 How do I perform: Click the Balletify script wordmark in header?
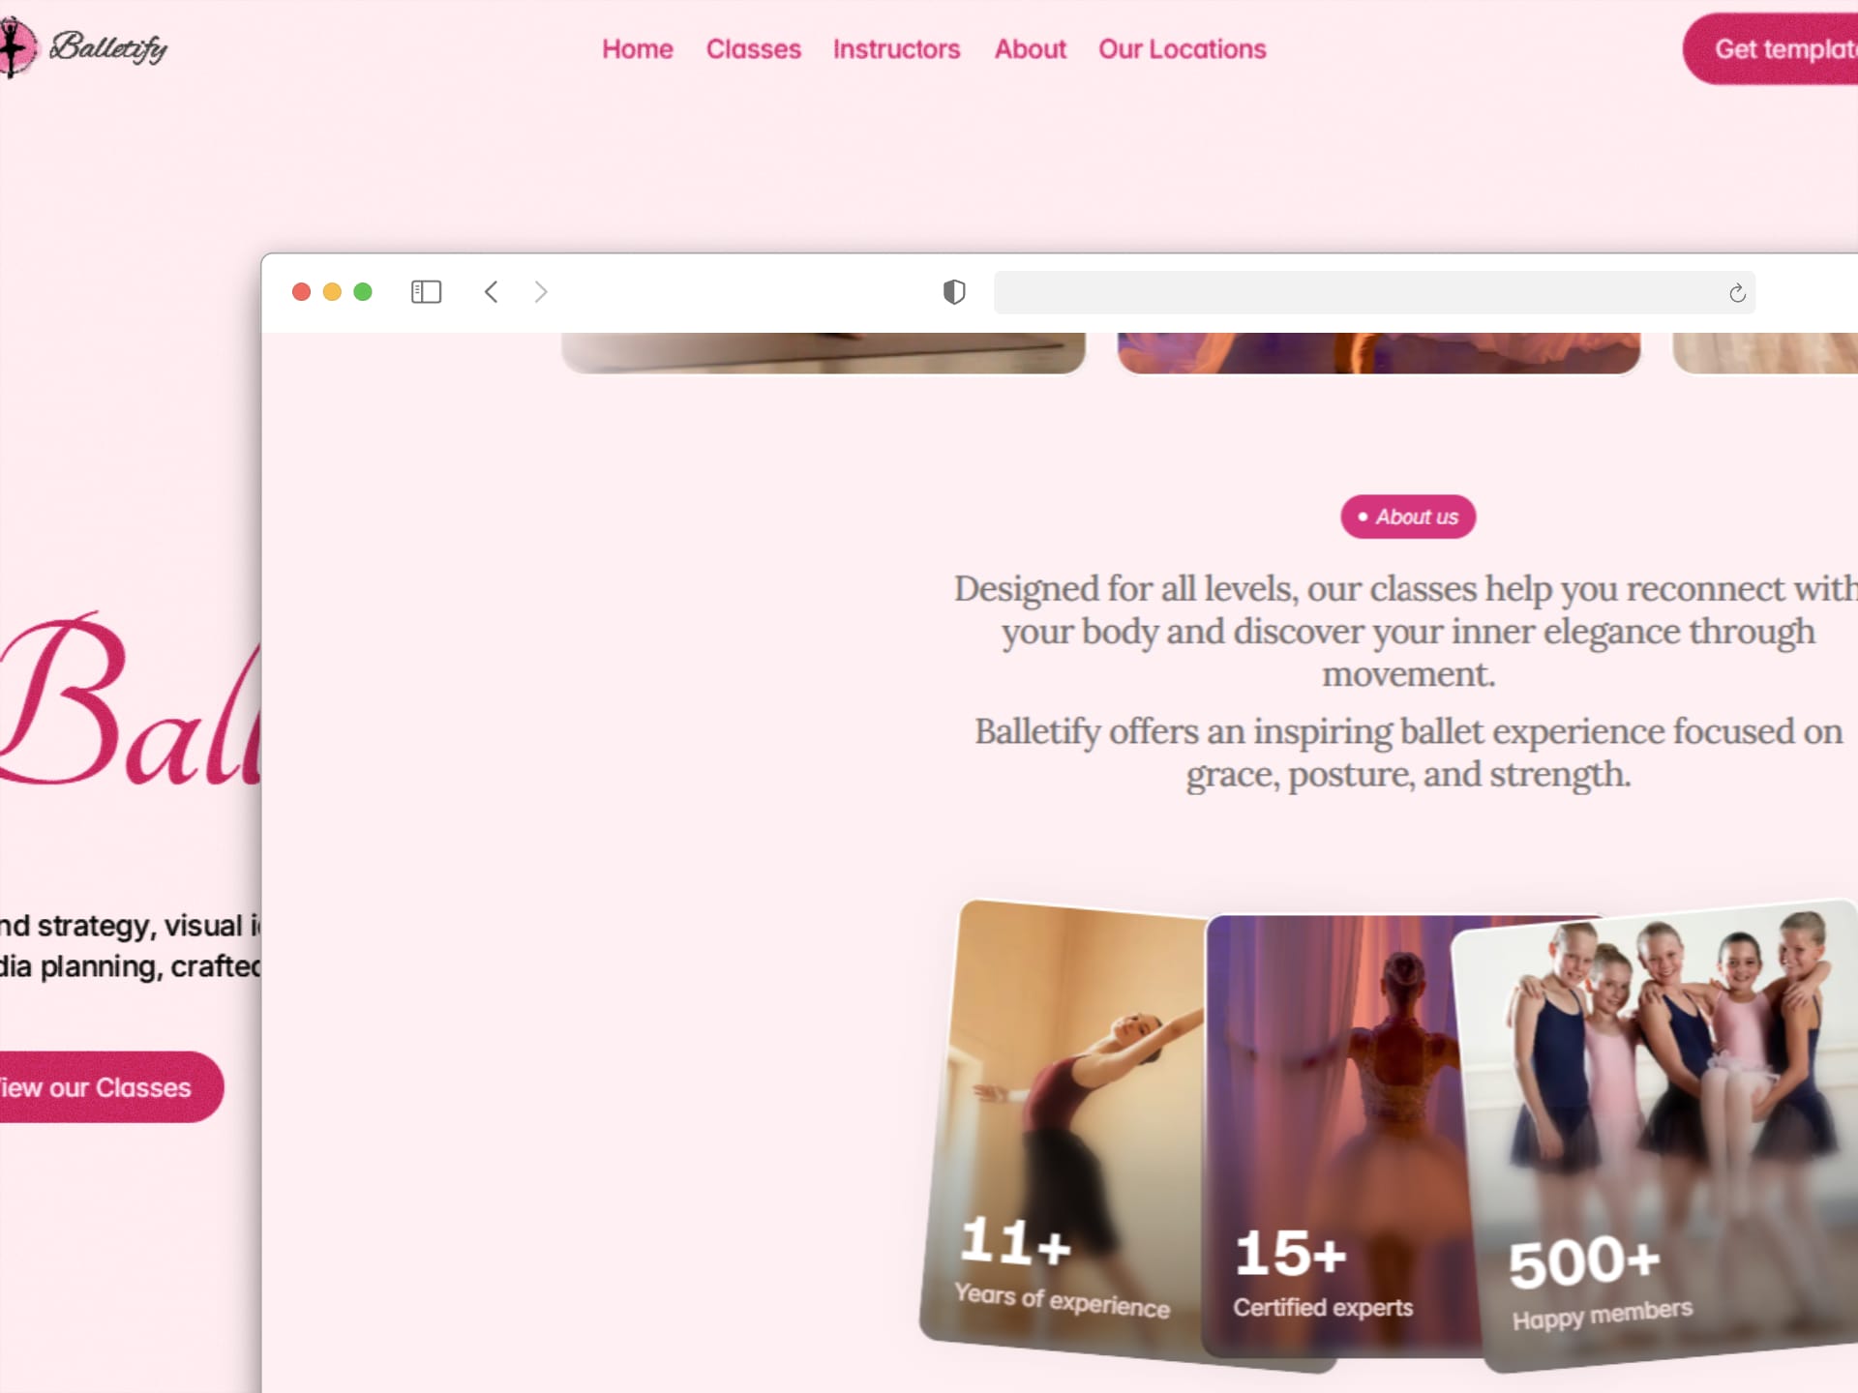tap(108, 46)
